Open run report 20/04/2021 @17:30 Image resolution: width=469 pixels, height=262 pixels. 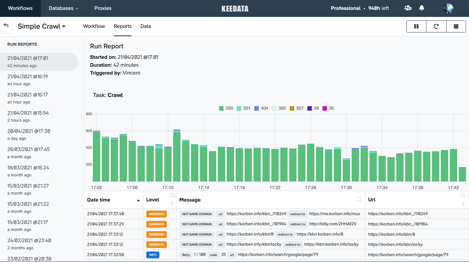39,134
